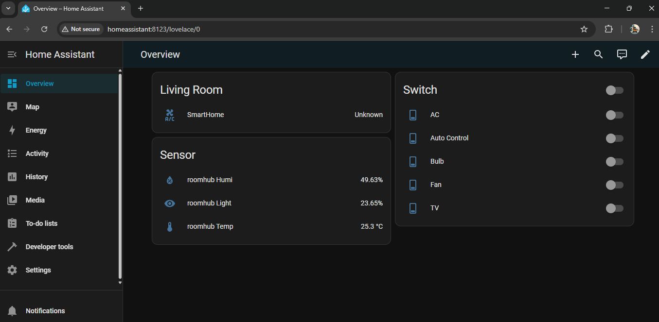Collapse the sidebar using the menu icon
The width and height of the screenshot is (659, 322).
12,55
